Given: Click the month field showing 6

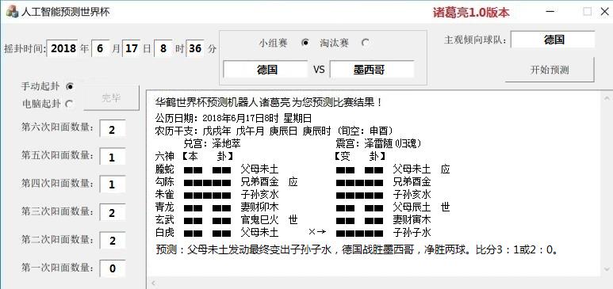Looking at the screenshot, I should pyautogui.click(x=101, y=48).
